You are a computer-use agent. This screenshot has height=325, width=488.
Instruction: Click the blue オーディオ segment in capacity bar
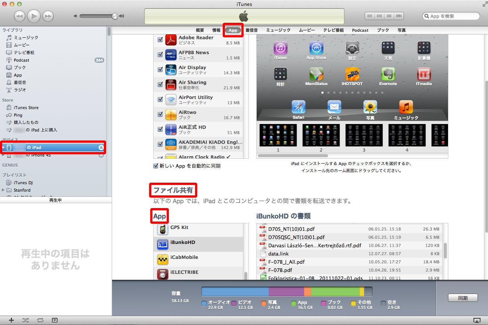[235, 292]
